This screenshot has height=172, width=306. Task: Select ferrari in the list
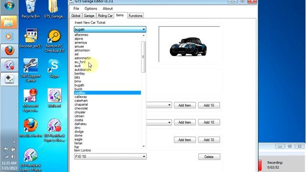[x=78, y=143]
